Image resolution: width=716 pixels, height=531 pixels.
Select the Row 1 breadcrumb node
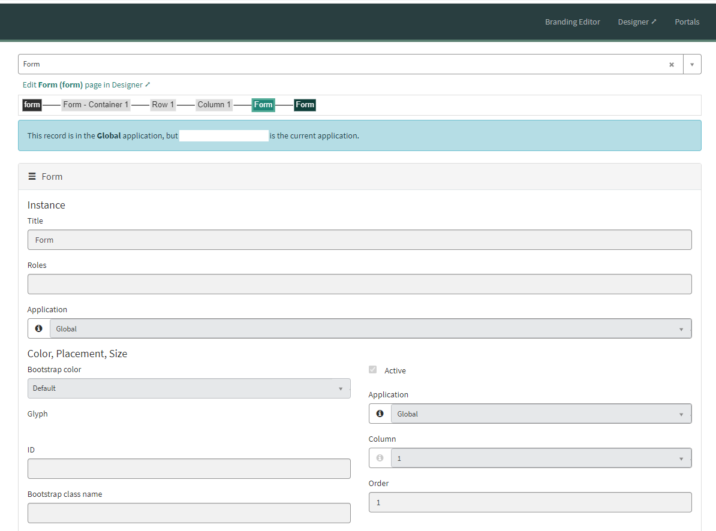[x=163, y=105]
